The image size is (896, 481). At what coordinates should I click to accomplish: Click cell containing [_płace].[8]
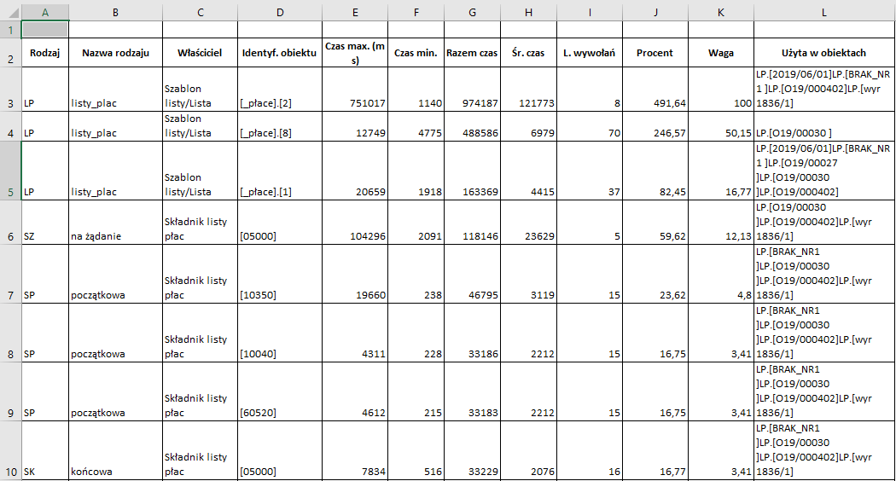pos(280,126)
